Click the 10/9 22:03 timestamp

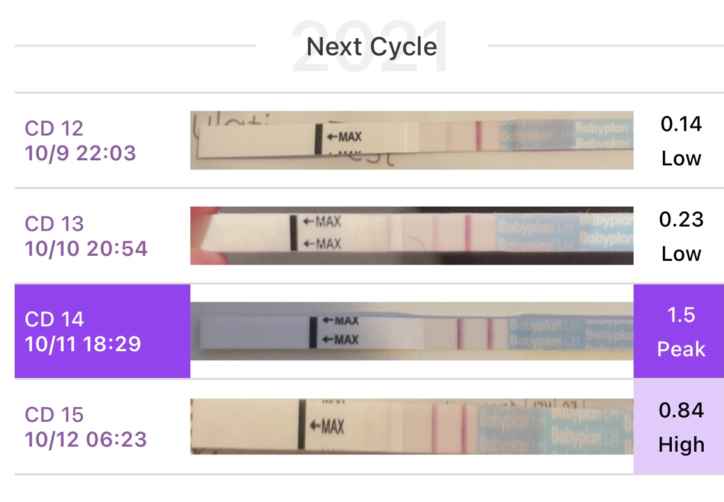tap(80, 153)
